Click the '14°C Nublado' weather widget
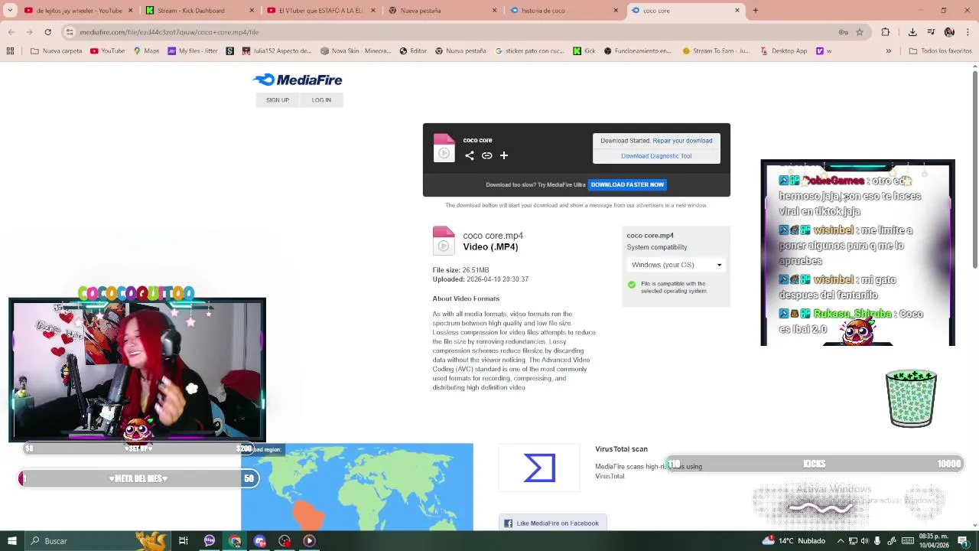 click(795, 541)
